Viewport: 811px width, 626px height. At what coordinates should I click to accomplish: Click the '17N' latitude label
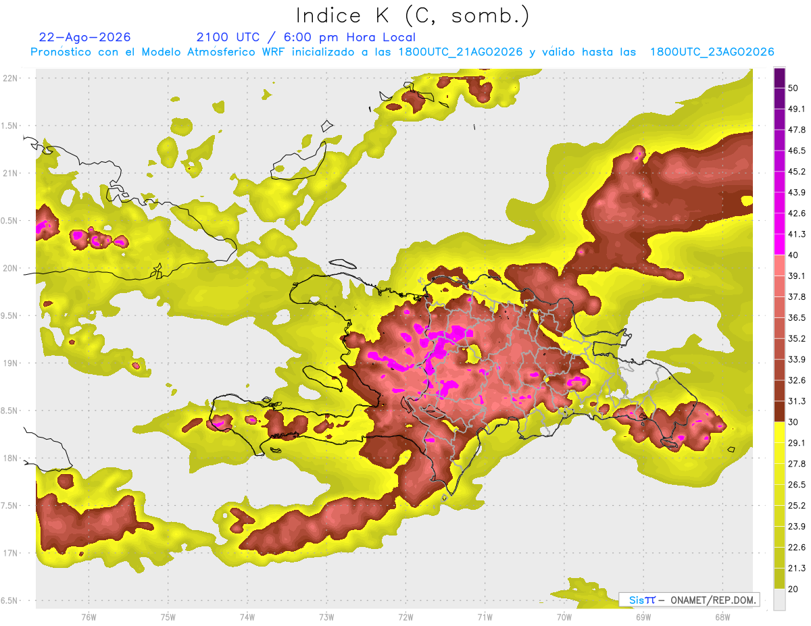10,553
